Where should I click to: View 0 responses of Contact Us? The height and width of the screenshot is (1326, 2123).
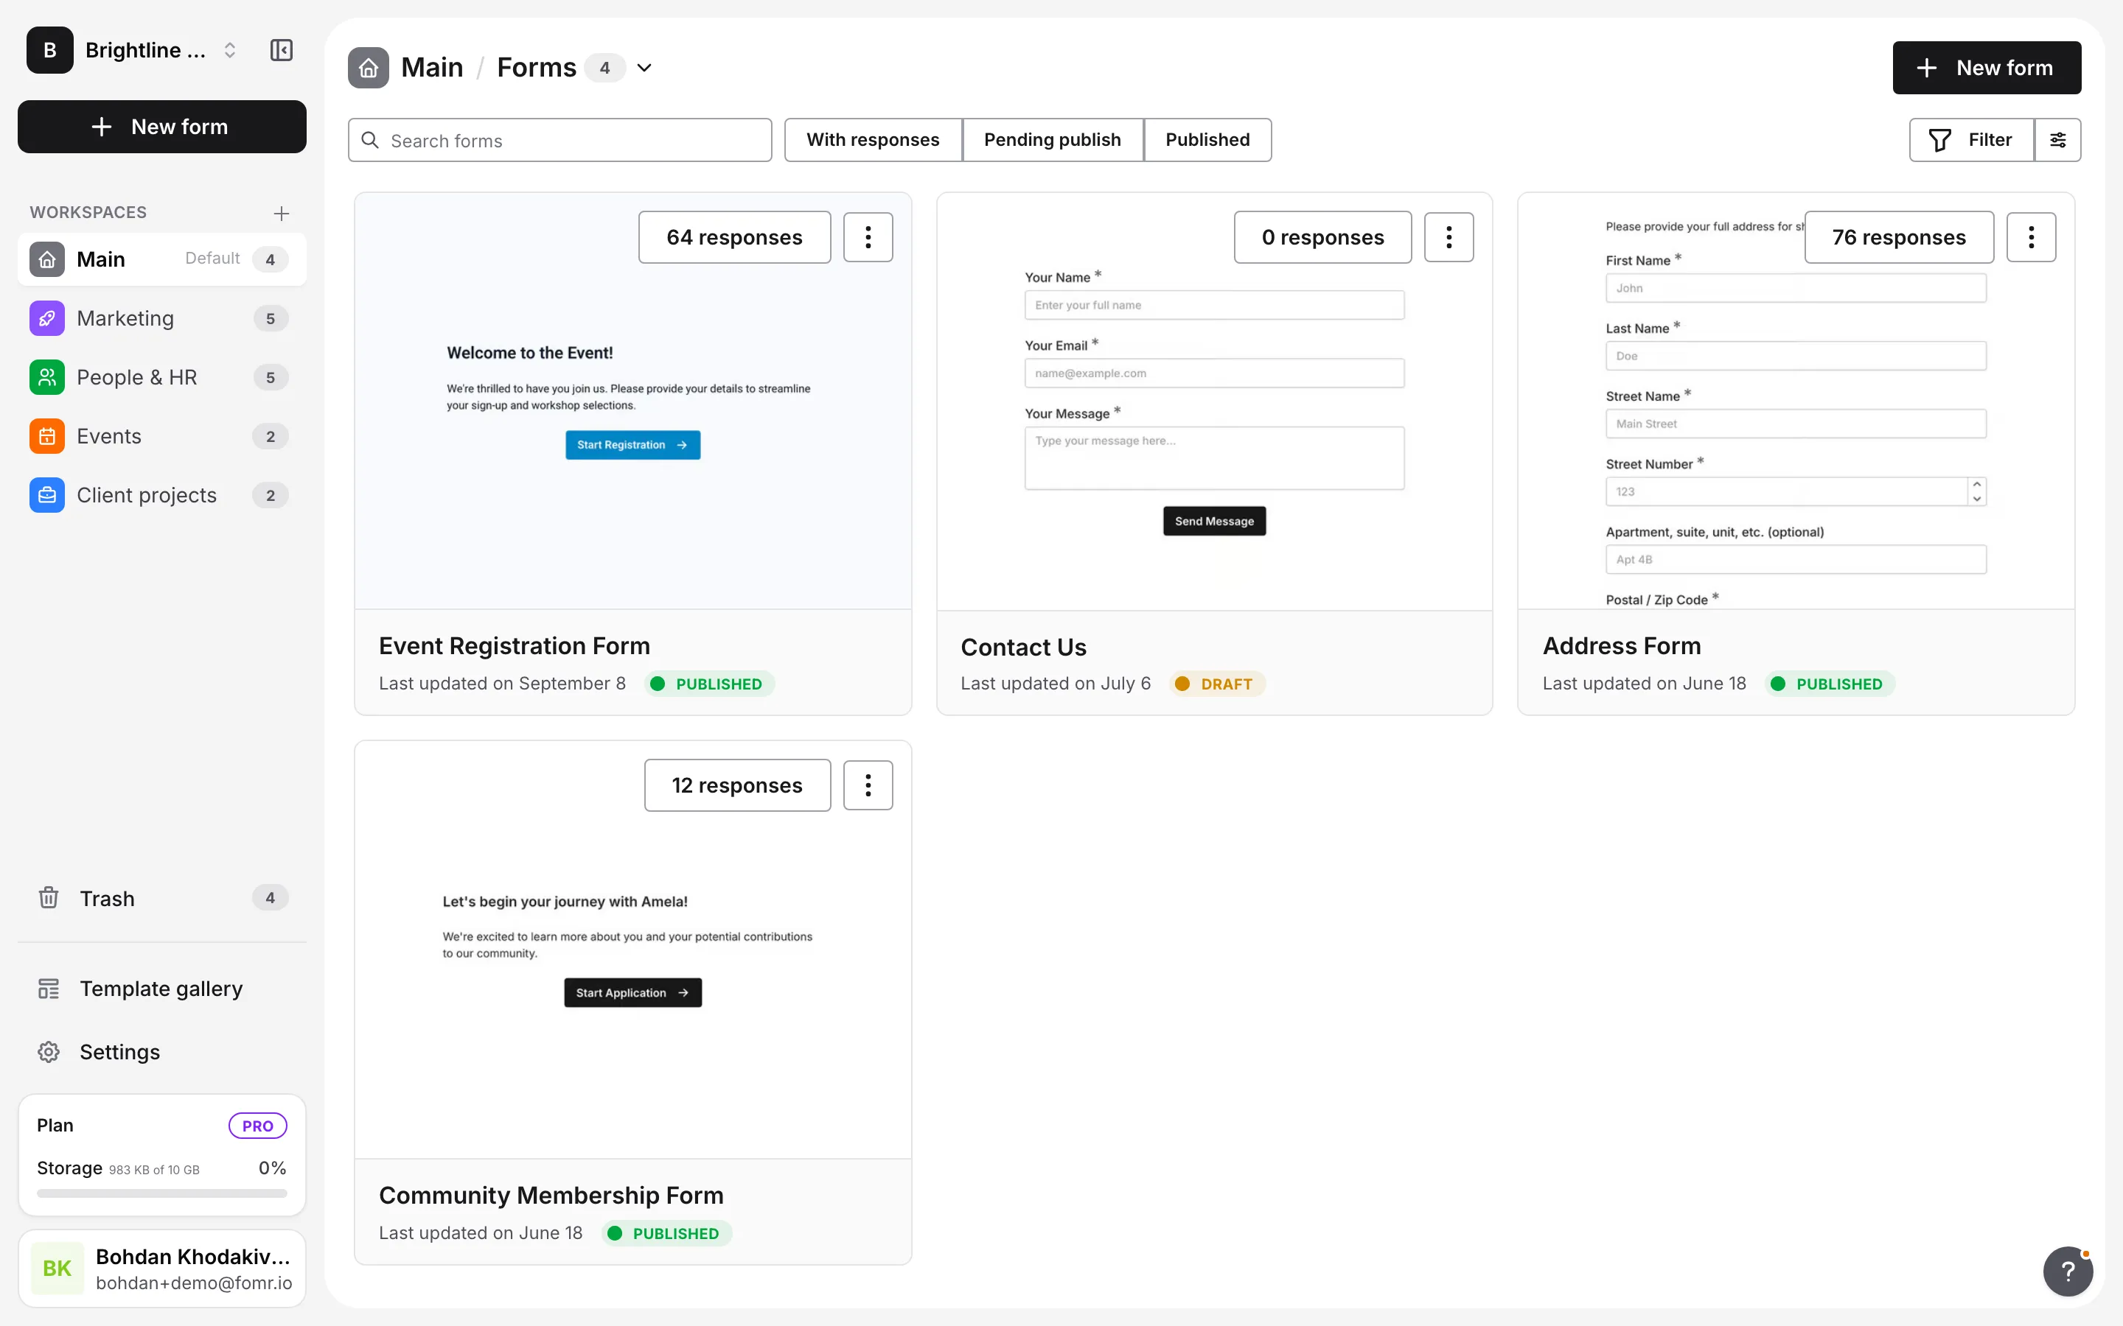[x=1322, y=236]
